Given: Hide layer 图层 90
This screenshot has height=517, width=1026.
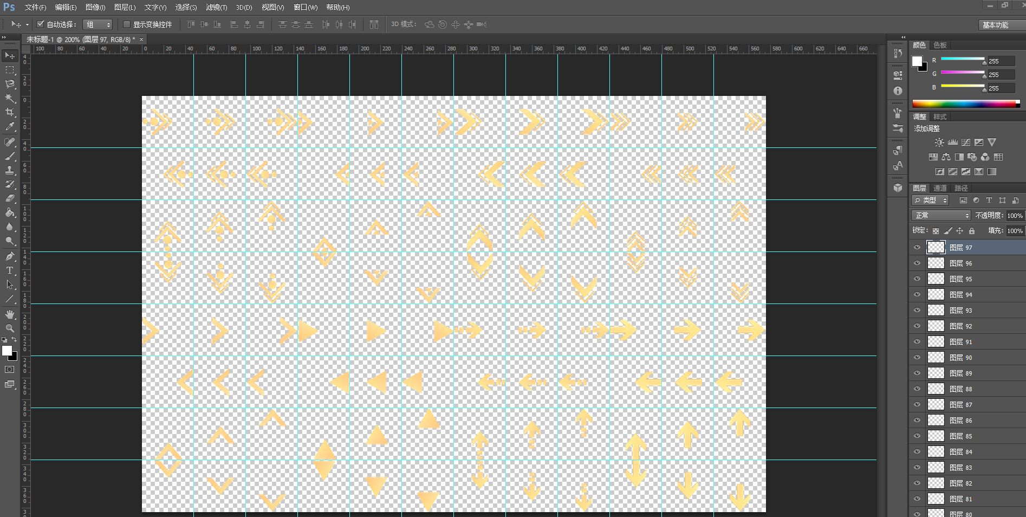Looking at the screenshot, I should pos(917,358).
